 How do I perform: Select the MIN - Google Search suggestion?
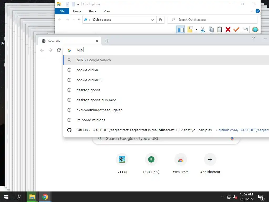tap(166, 60)
